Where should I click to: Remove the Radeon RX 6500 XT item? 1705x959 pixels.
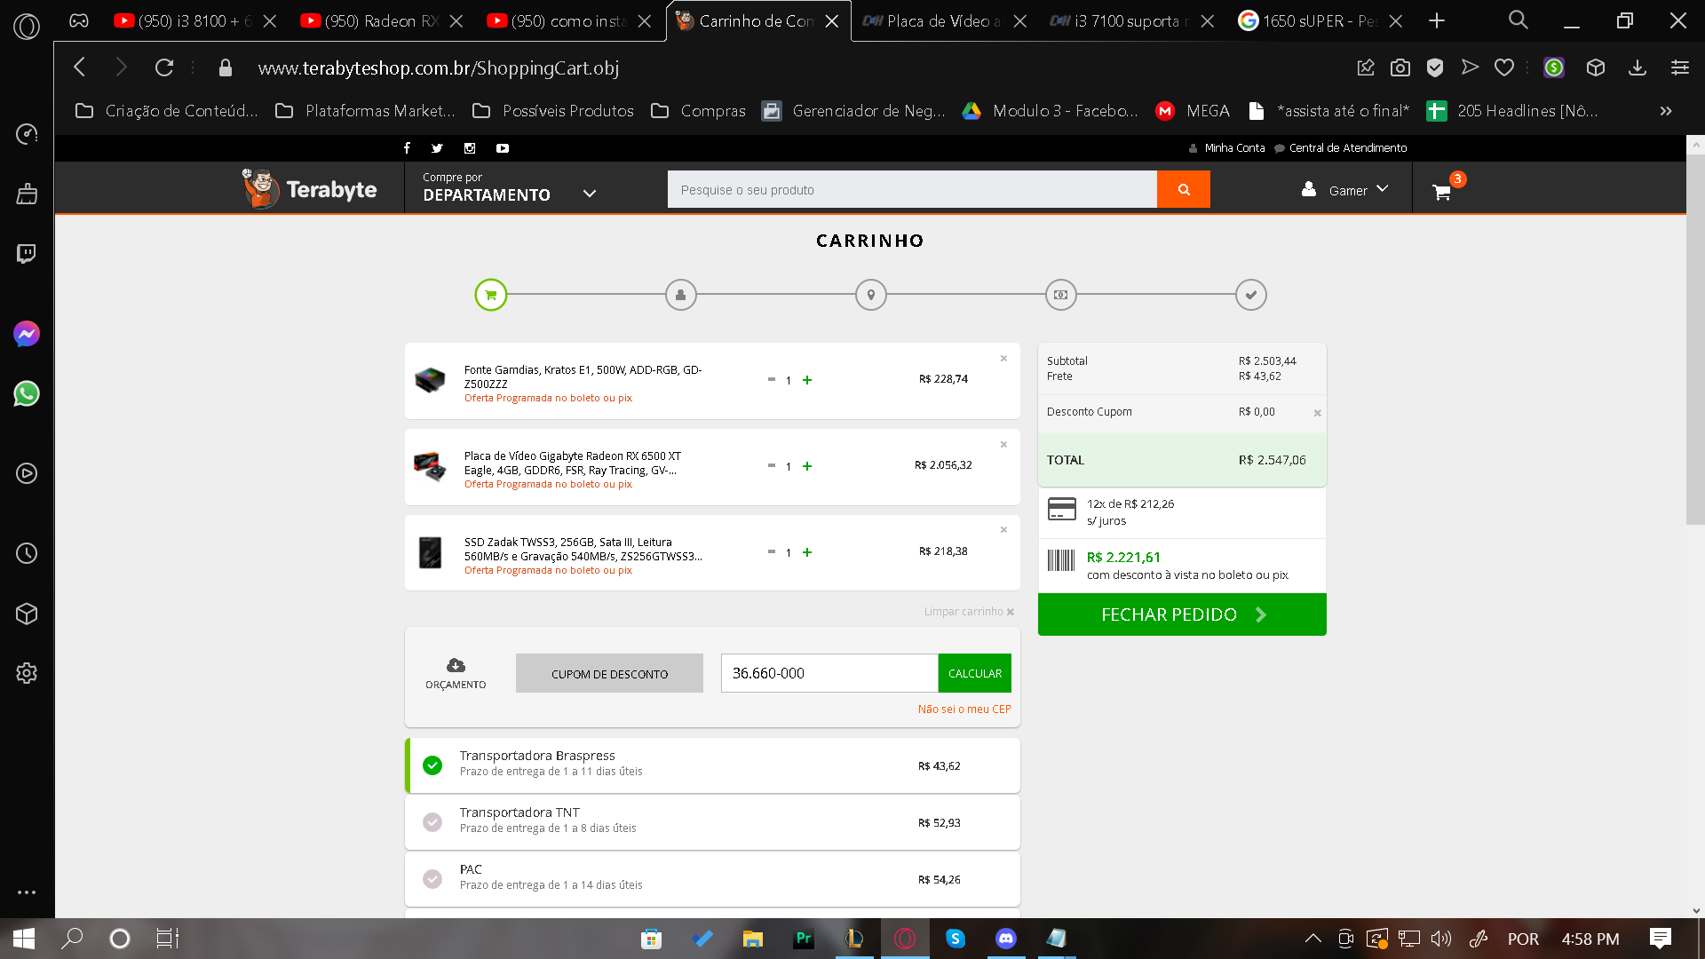(x=1003, y=445)
